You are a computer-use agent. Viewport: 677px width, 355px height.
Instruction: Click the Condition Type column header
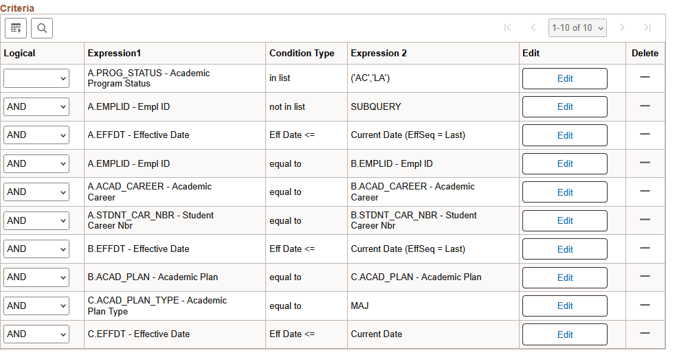(302, 54)
